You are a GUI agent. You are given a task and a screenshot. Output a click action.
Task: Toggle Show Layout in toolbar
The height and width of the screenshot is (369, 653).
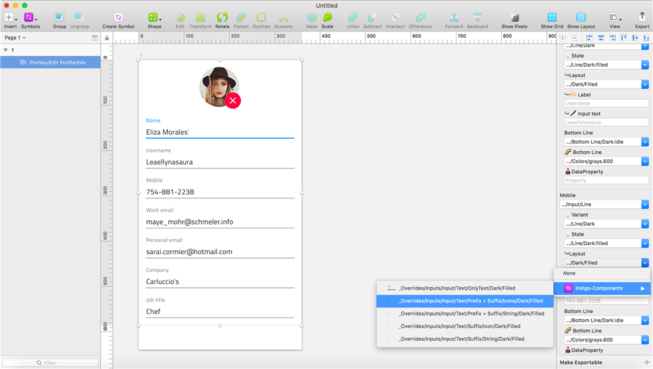pyautogui.click(x=581, y=18)
